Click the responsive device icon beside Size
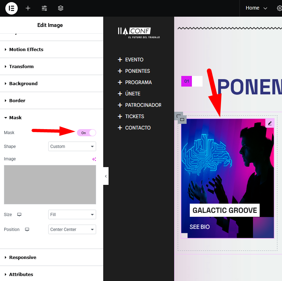 pos(19,215)
